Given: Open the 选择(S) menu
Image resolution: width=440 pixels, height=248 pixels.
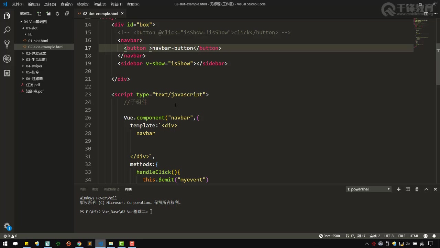Looking at the screenshot, I should click(x=50, y=4).
